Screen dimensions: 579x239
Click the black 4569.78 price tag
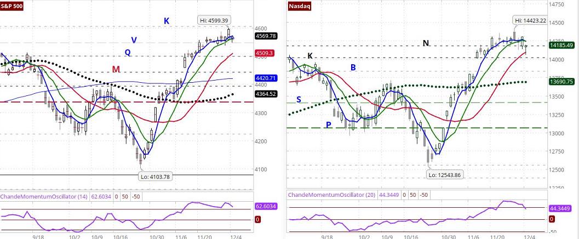click(266, 36)
